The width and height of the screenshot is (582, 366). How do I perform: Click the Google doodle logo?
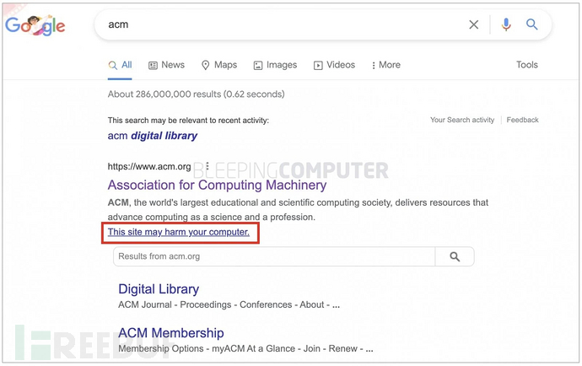click(35, 25)
